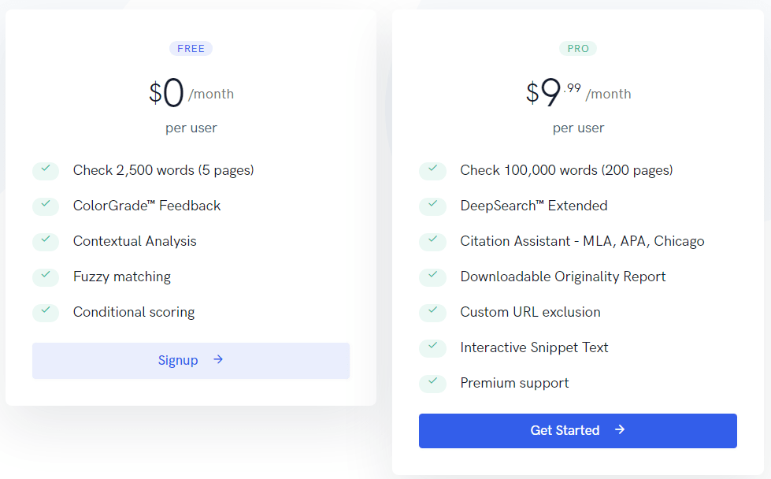The width and height of the screenshot is (771, 479).
Task: Select the FREE plan badge
Action: pyautogui.click(x=191, y=48)
